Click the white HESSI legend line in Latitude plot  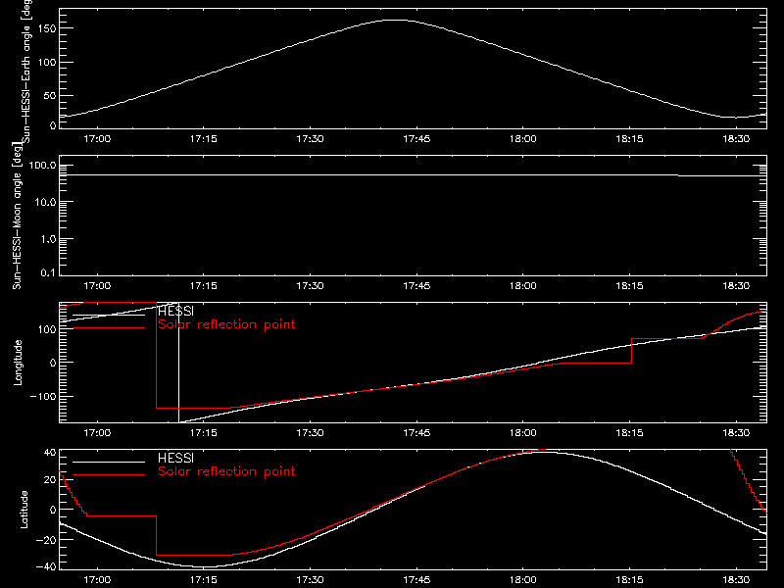(109, 462)
